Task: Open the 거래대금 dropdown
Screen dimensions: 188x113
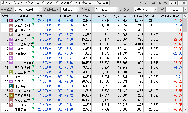Action: [155, 9]
